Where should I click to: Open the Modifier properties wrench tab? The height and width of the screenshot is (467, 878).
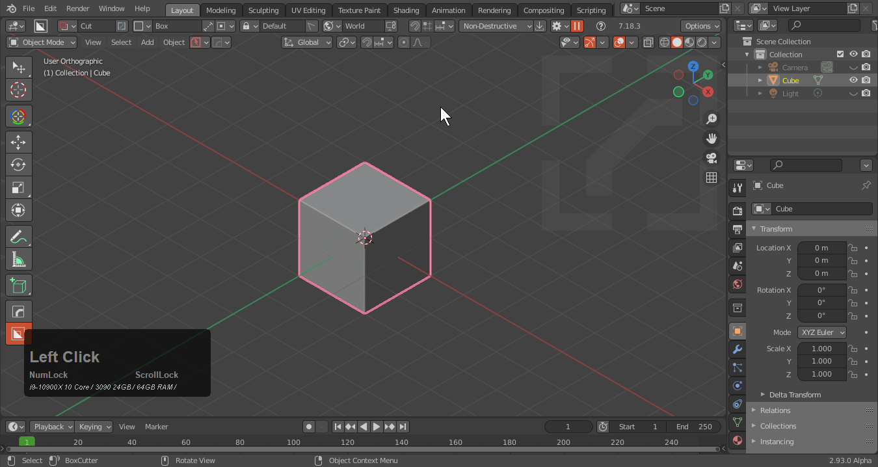(x=737, y=349)
